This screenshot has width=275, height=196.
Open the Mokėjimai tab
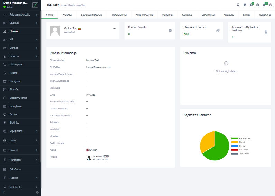click(x=168, y=15)
